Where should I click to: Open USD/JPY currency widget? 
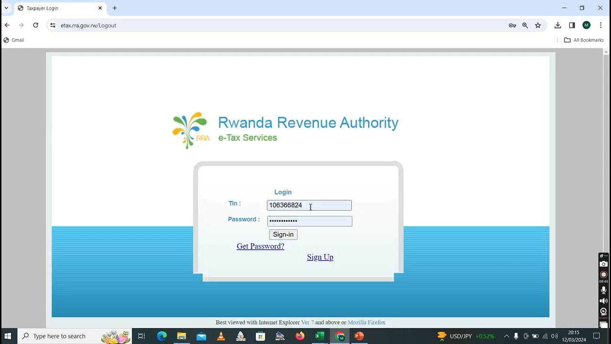(x=466, y=336)
